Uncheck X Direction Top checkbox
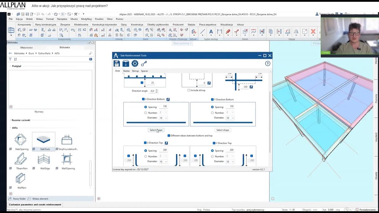 (x=145, y=143)
